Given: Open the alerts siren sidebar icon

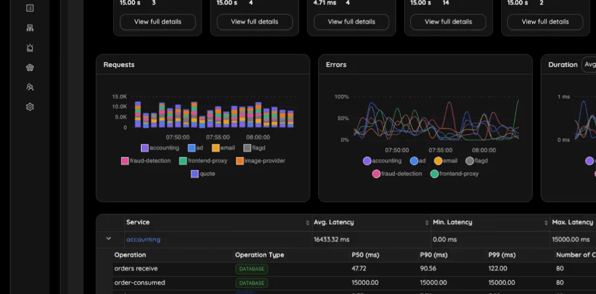Looking at the screenshot, I should (x=30, y=48).
